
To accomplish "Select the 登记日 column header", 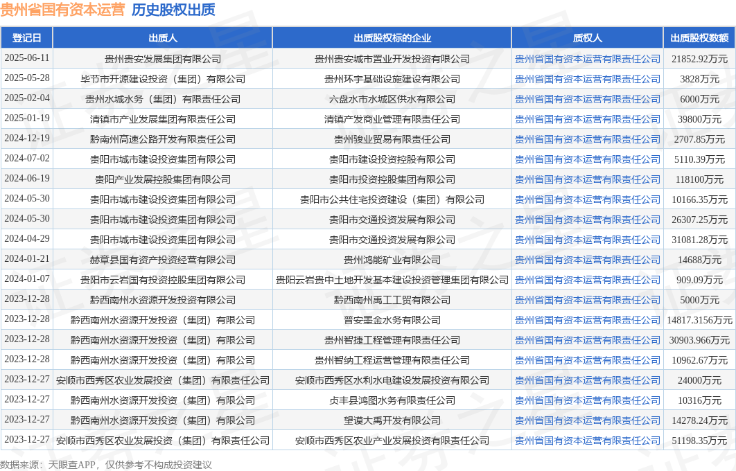I will point(27,37).
